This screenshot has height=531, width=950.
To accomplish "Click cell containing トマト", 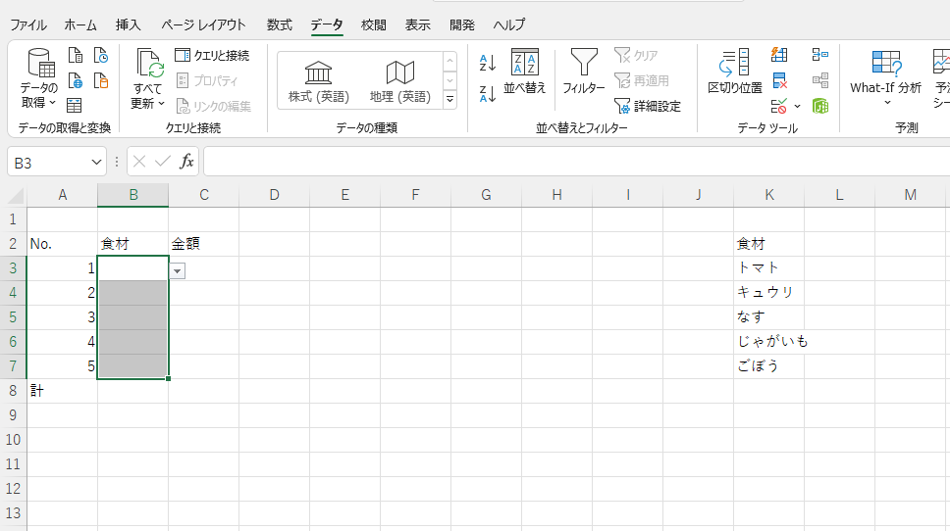I will coord(768,267).
